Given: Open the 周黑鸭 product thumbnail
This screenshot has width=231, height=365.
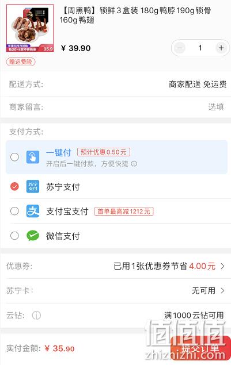Looking at the screenshot, I should (x=30, y=28).
